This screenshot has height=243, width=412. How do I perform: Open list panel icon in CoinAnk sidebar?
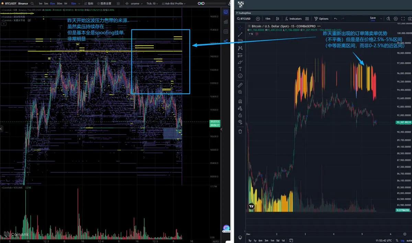[x=226, y=32]
